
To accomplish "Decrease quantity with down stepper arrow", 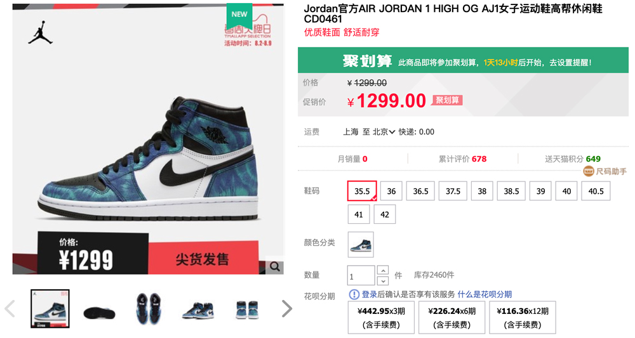I will pos(383,280).
